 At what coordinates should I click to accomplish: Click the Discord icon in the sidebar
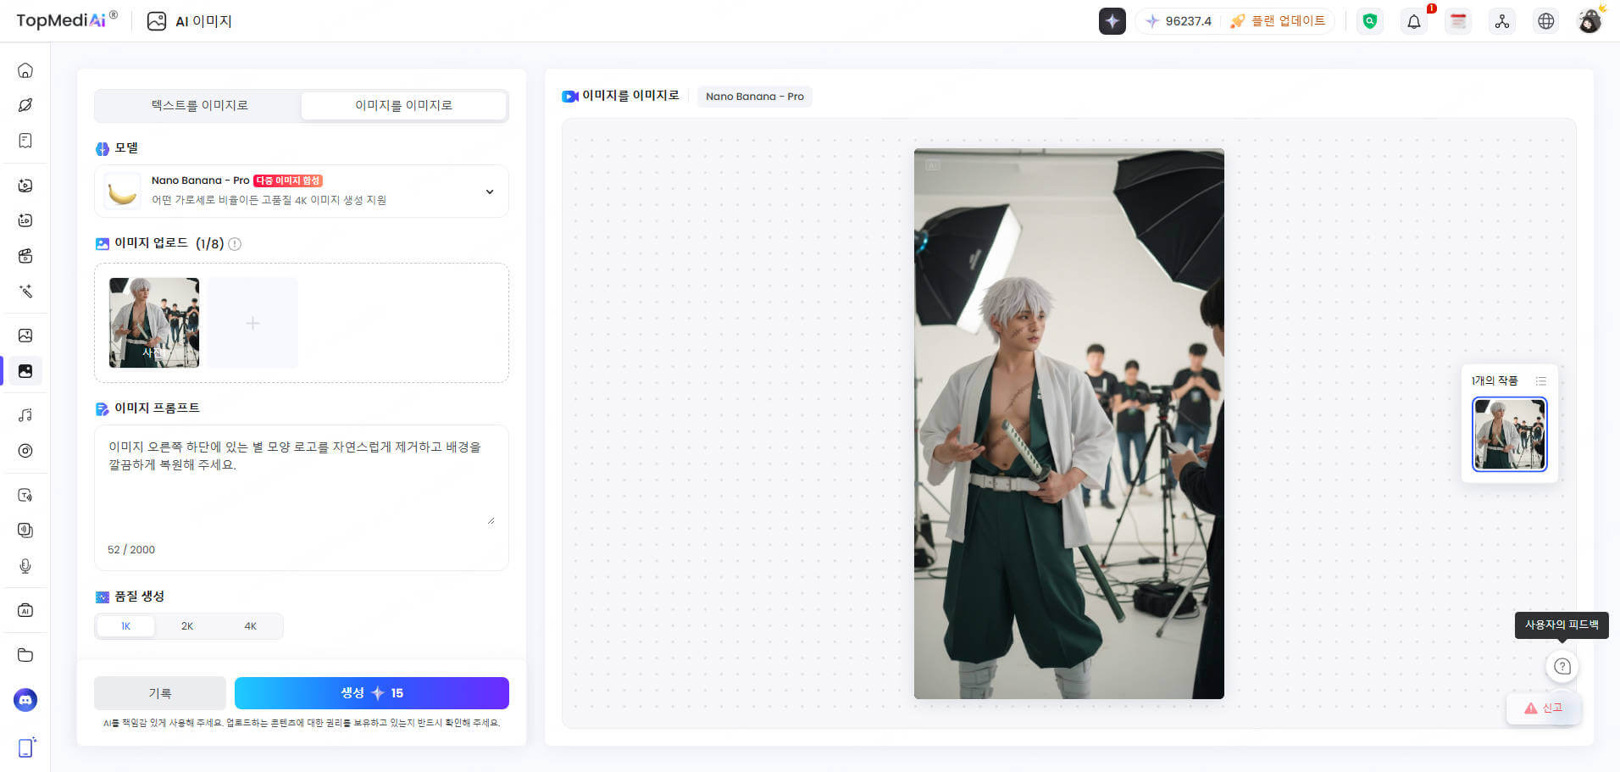25,700
